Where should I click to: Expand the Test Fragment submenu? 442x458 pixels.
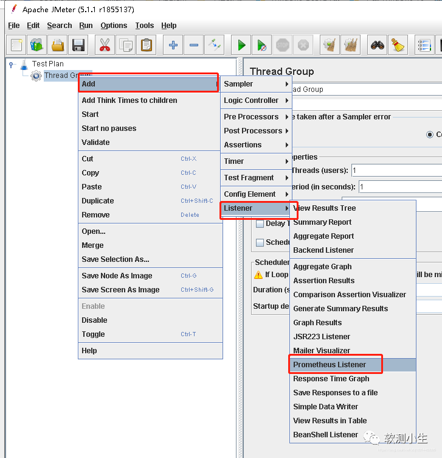(256, 177)
